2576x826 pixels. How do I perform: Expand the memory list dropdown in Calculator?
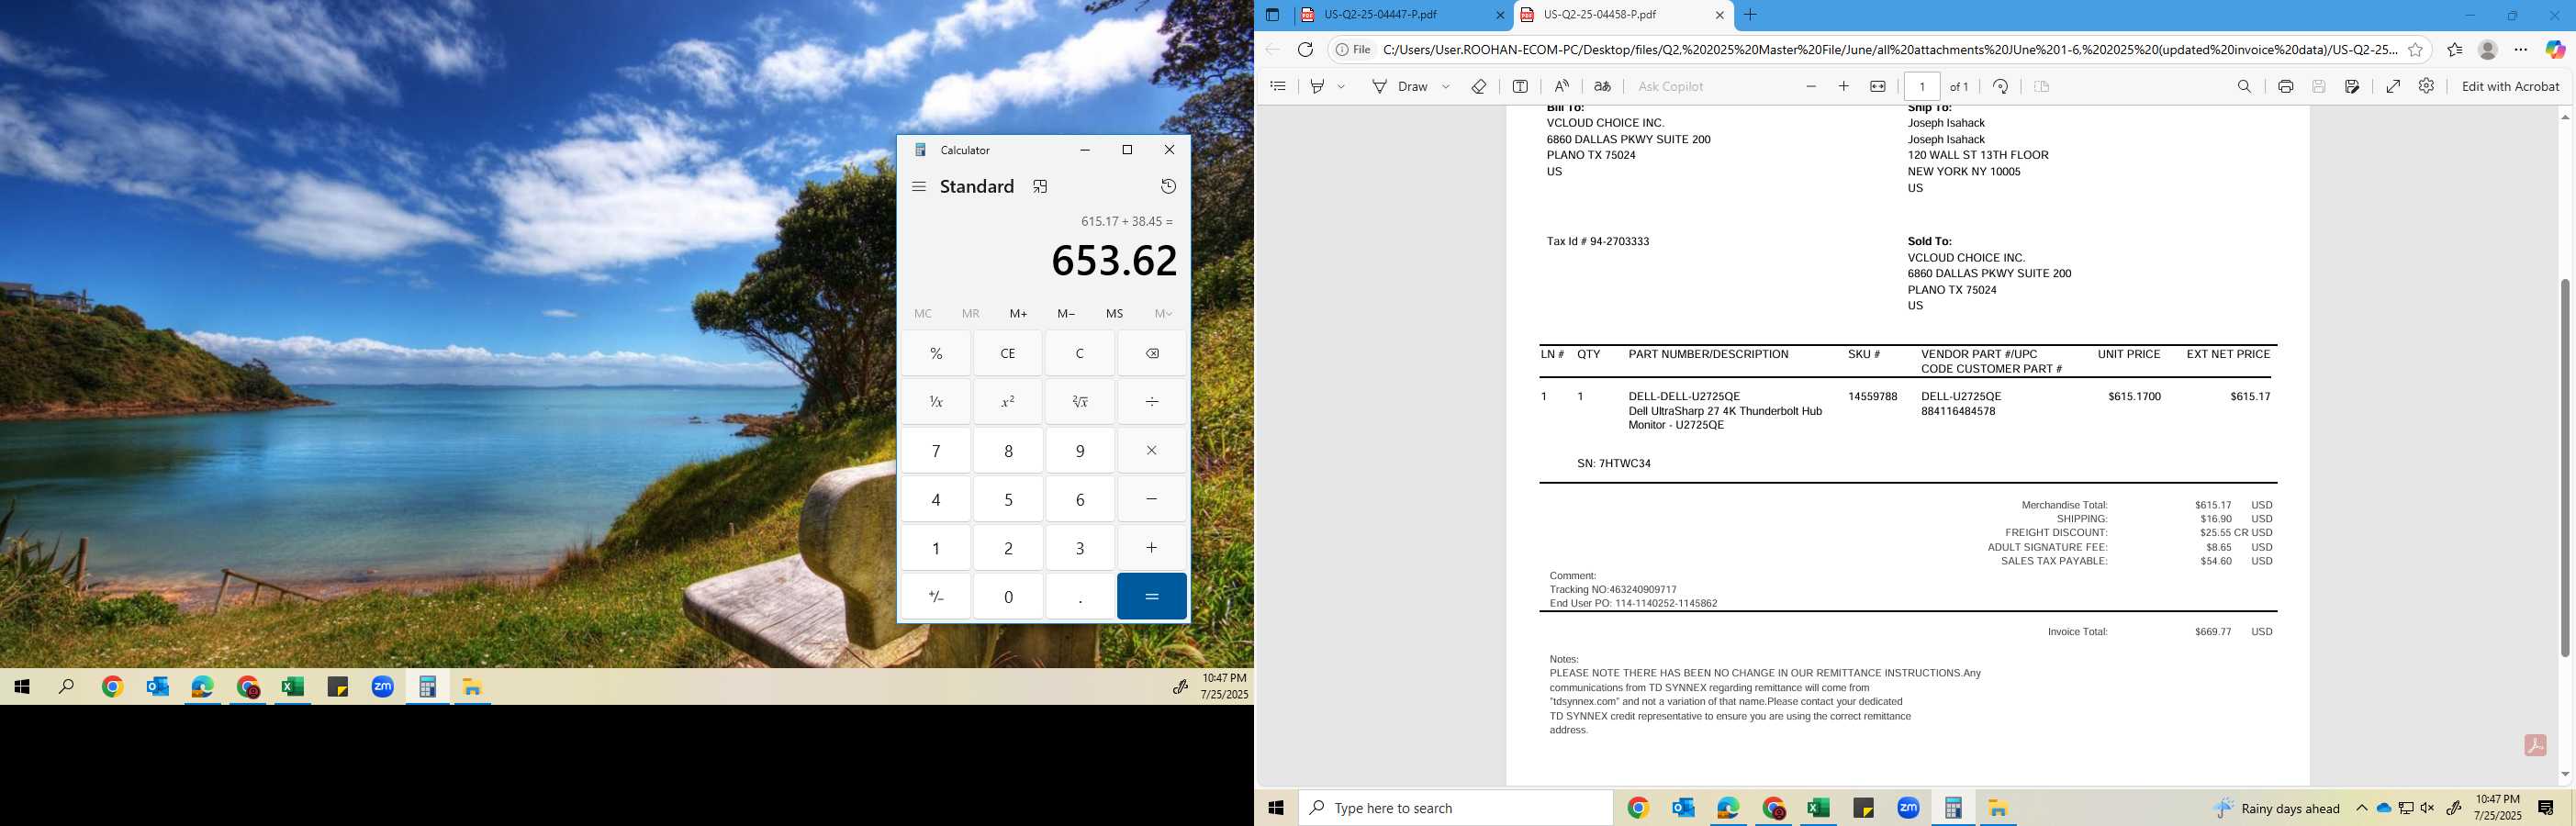pyautogui.click(x=1163, y=313)
